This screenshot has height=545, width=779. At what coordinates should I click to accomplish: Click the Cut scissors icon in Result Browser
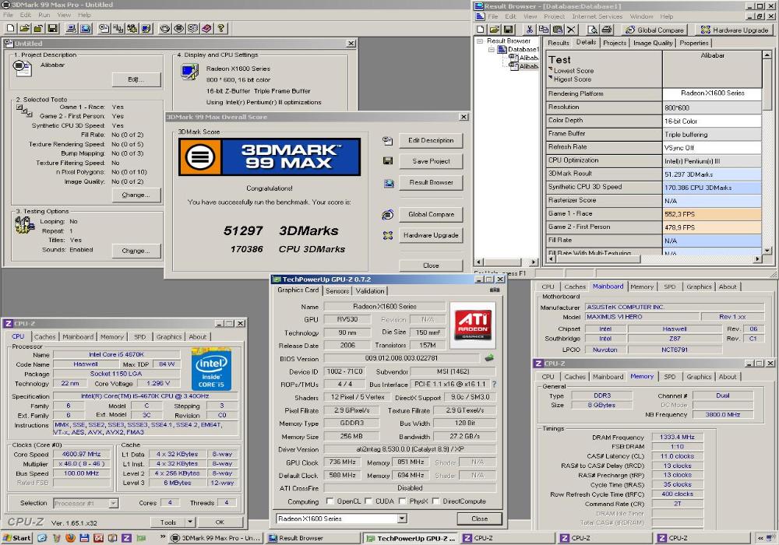tap(530, 30)
